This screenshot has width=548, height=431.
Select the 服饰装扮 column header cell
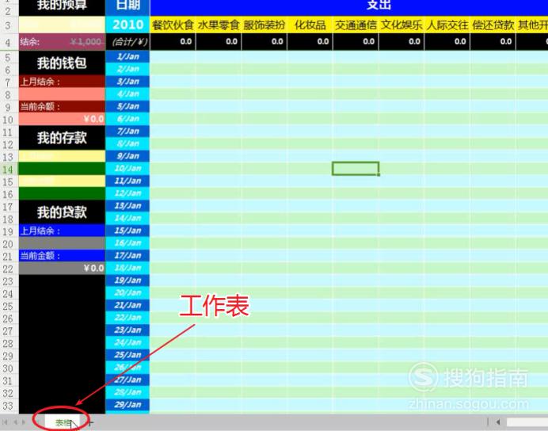(x=264, y=25)
